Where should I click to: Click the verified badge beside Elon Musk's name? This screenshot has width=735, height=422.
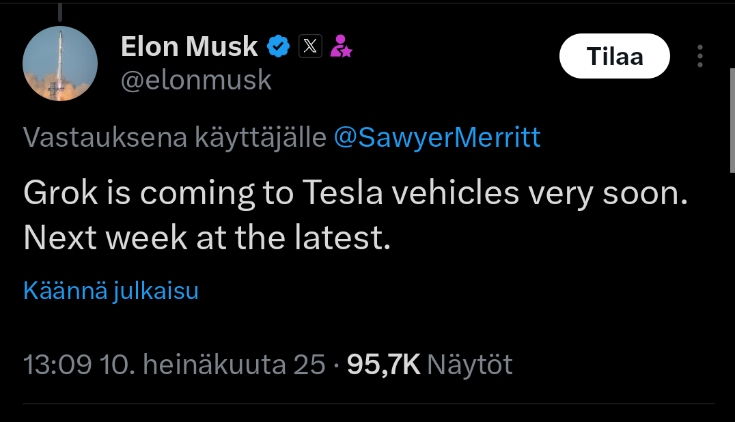[277, 46]
